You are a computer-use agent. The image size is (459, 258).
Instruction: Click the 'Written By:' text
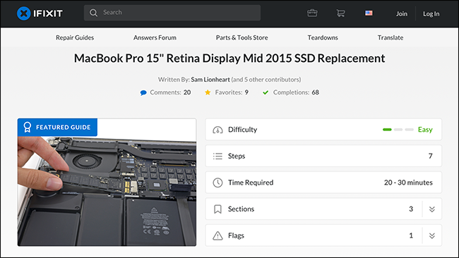click(174, 80)
